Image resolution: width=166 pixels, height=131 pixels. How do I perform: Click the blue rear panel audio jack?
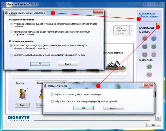click(x=154, y=38)
